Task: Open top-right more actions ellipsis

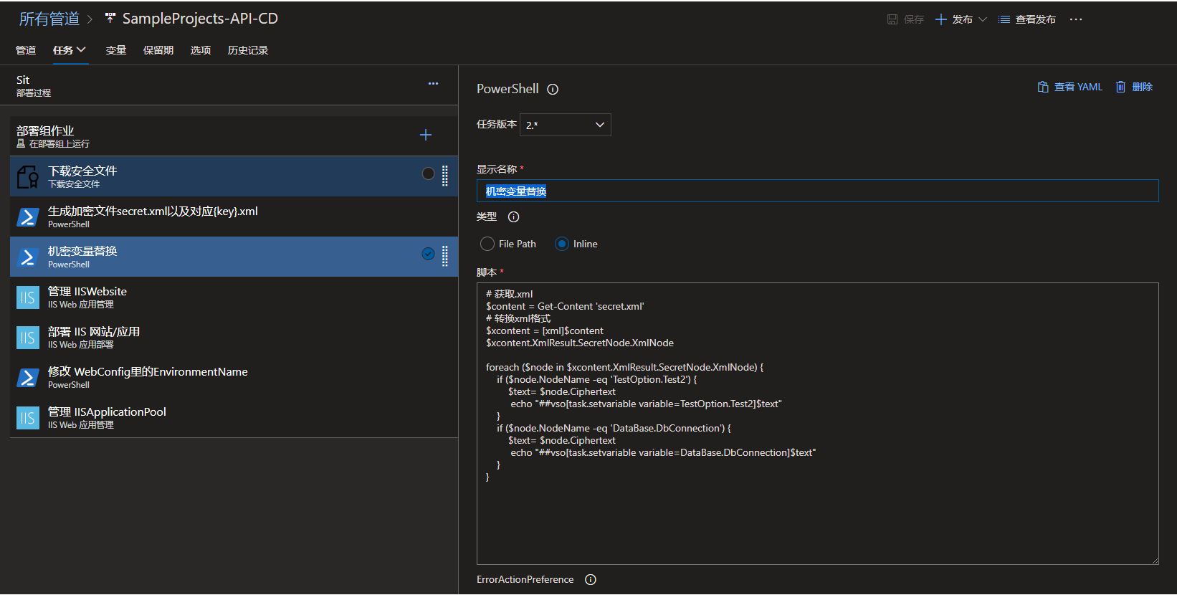Action: click(x=1076, y=19)
